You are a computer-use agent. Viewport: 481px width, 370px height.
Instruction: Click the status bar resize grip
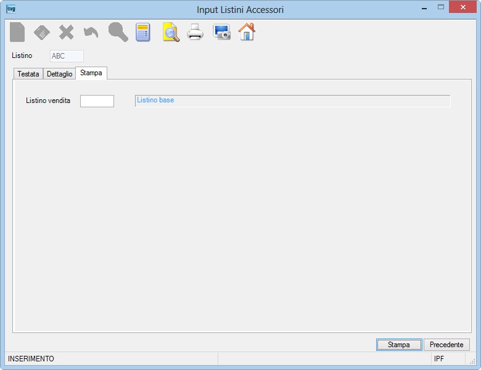click(472, 361)
